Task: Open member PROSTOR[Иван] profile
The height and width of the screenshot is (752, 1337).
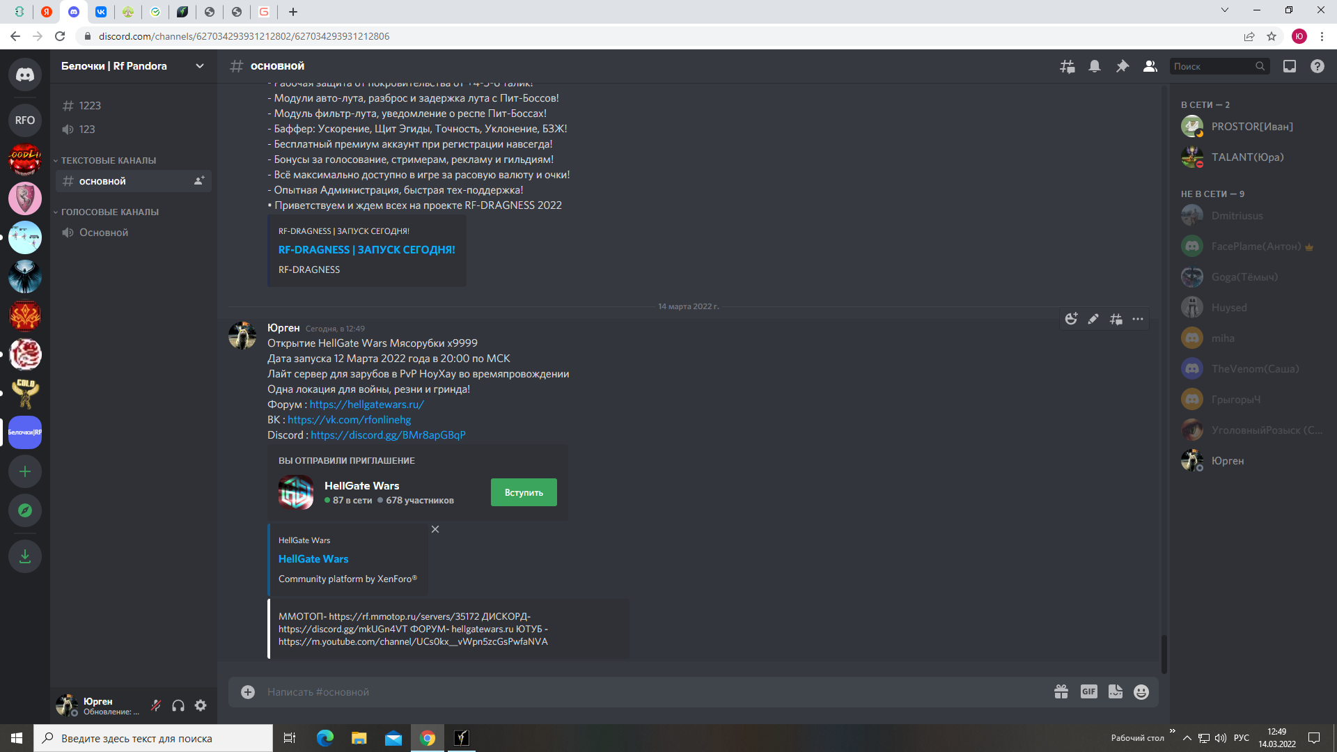Action: [1253, 127]
